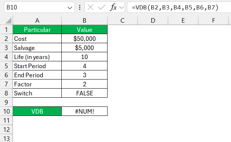Select the #NUM! error cell
Screen dimensions: 231x142
84,111
